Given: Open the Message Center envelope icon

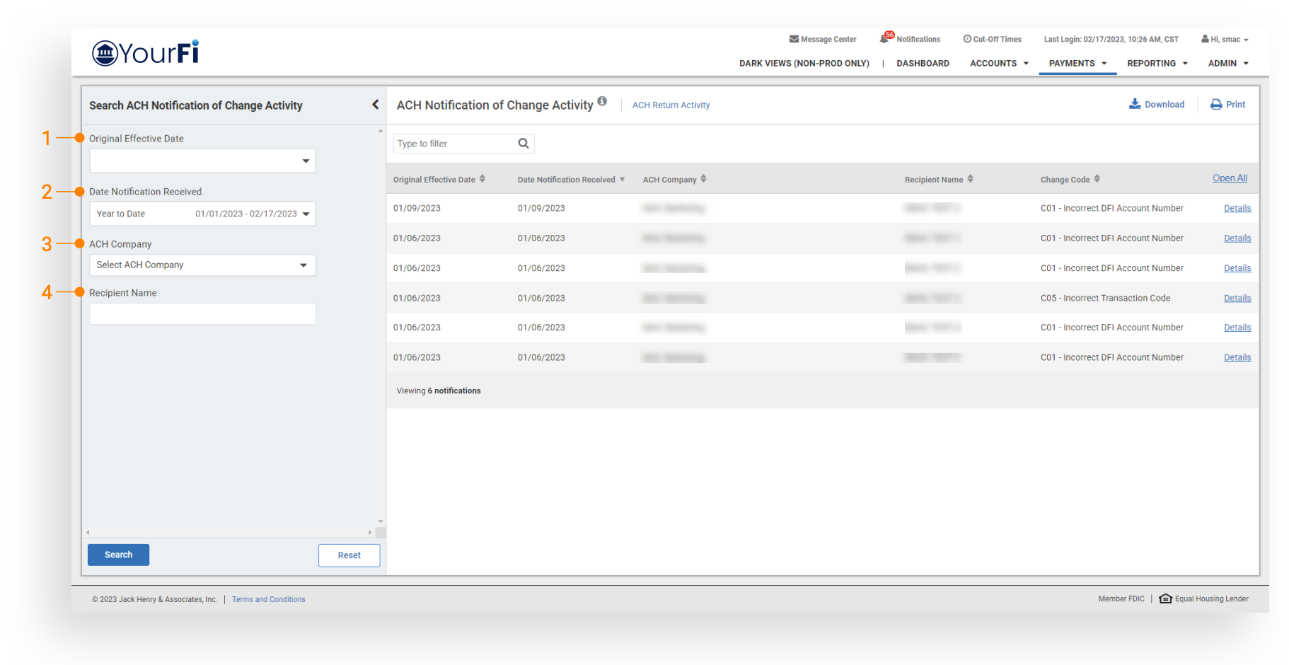Looking at the screenshot, I should point(794,40).
